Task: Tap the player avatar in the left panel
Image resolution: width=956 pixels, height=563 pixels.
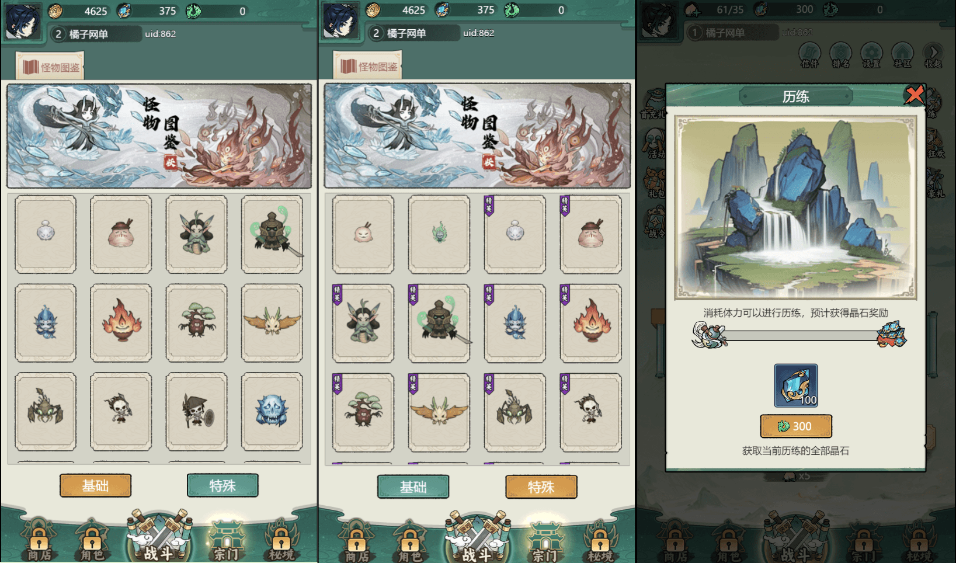Action: (23, 22)
